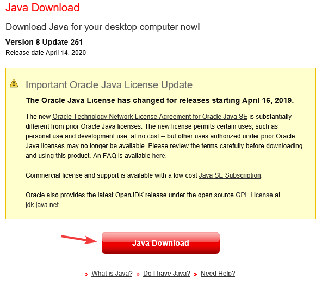Screen dimensions: 328x291
Task: Open the 'What is Java?' link
Action: 112,274
